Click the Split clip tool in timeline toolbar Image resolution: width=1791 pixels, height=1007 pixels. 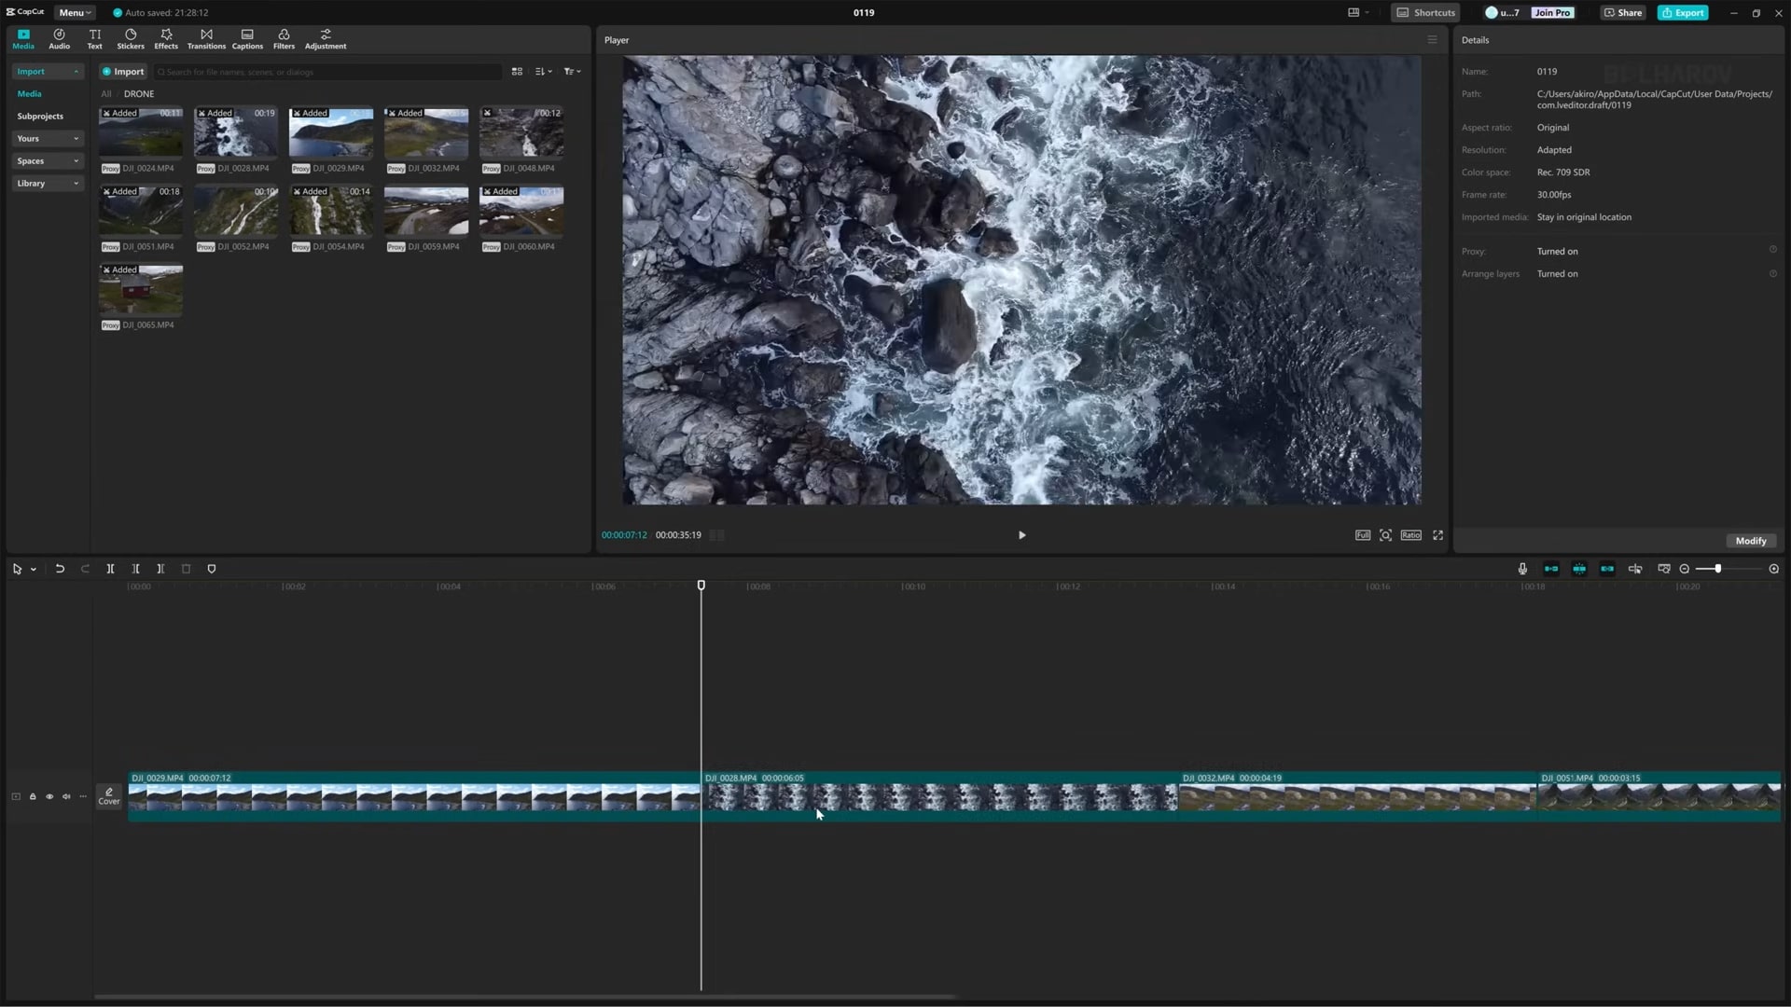(110, 569)
